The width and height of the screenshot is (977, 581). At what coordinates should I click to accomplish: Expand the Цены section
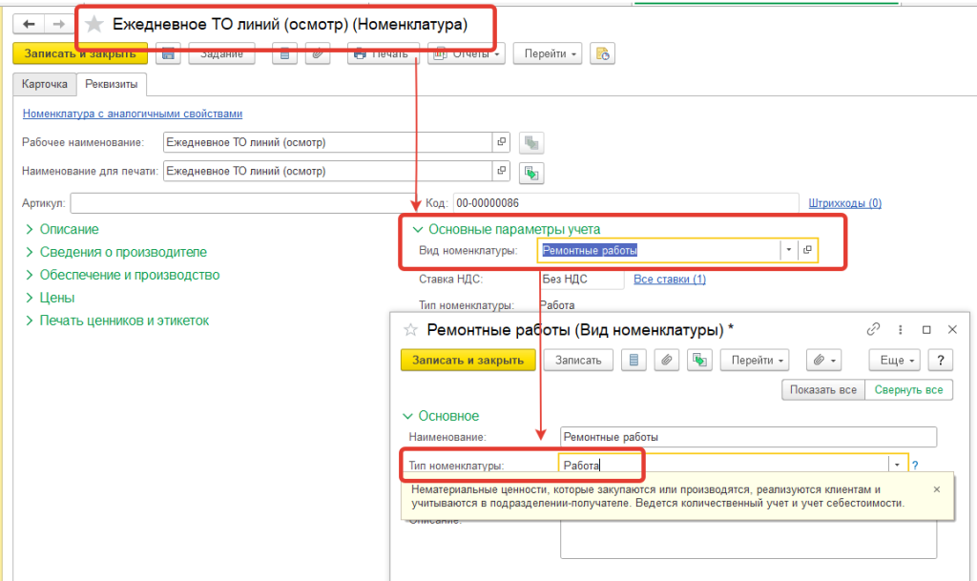pos(57,298)
